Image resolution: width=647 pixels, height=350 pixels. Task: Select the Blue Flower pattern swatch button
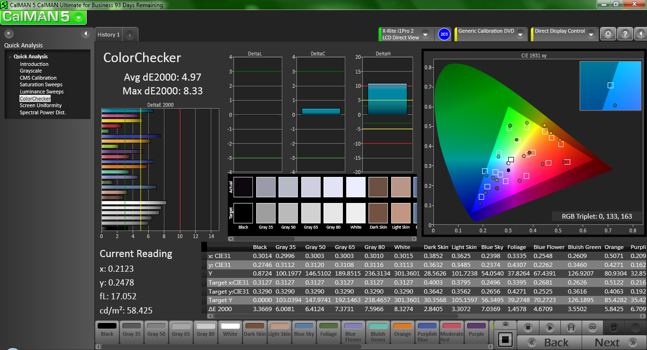click(353, 332)
